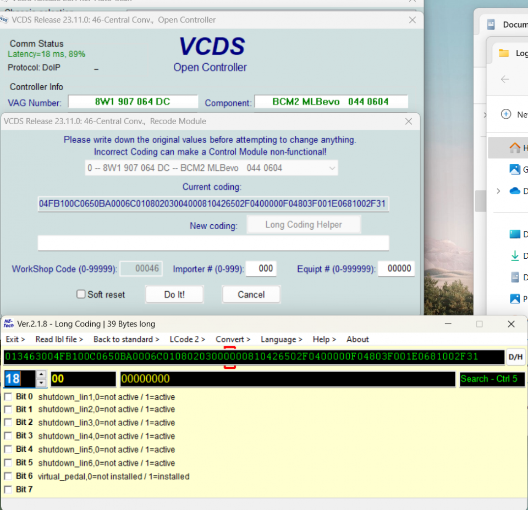The width and height of the screenshot is (528, 510).
Task: Click the New plus icon in Explorer
Action: pos(506,114)
